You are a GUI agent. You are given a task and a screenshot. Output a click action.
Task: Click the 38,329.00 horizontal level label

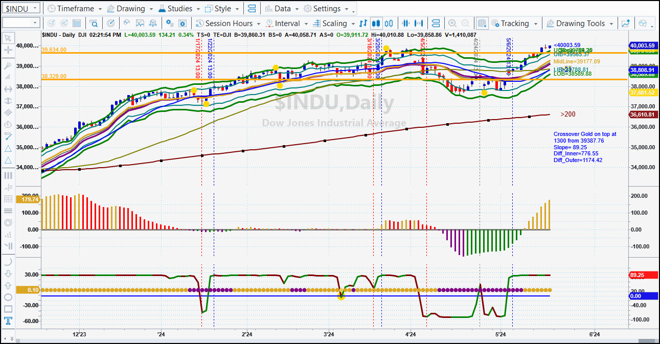click(x=54, y=76)
